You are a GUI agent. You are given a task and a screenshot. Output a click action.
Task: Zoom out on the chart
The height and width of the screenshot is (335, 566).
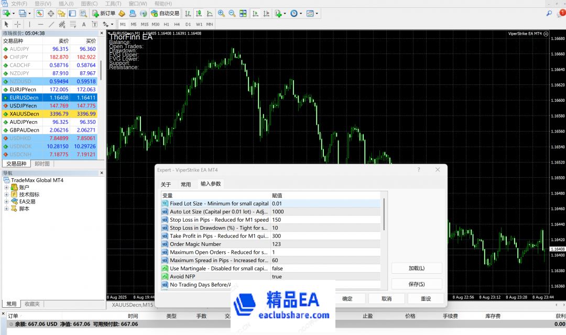click(x=232, y=13)
